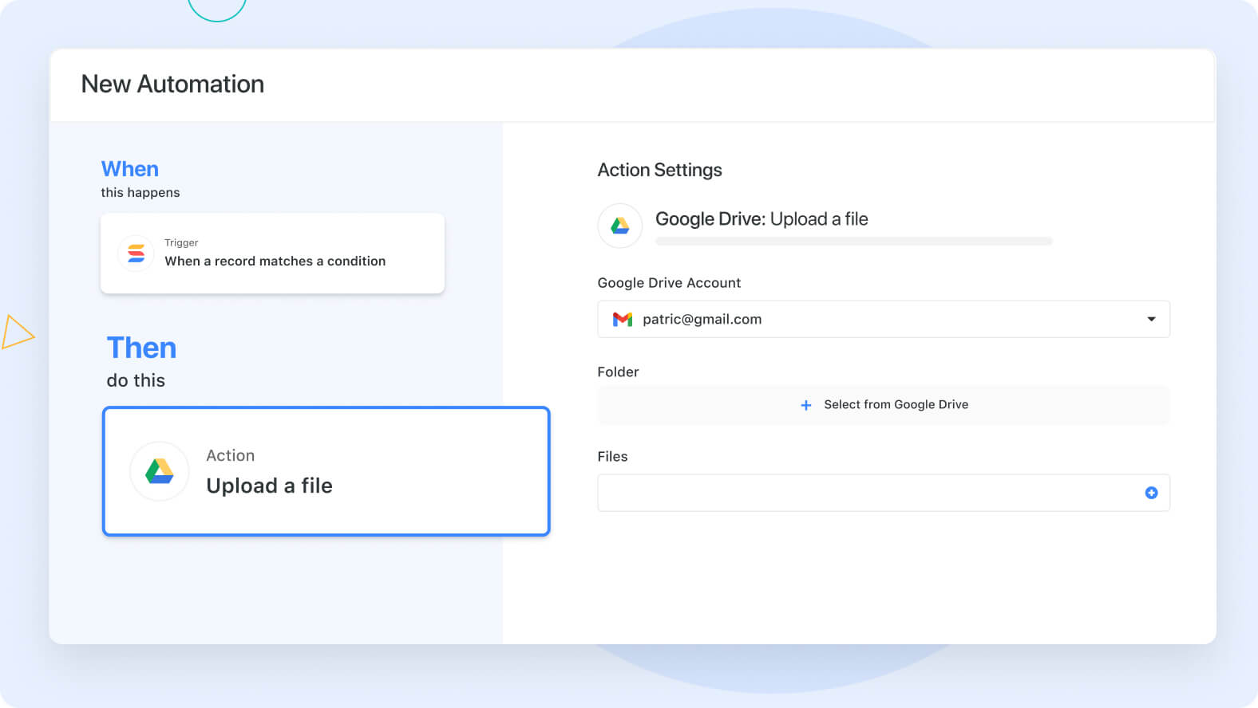Open the 'When a record matches a condition' trigger
The height and width of the screenshot is (708, 1258).
[272, 254]
